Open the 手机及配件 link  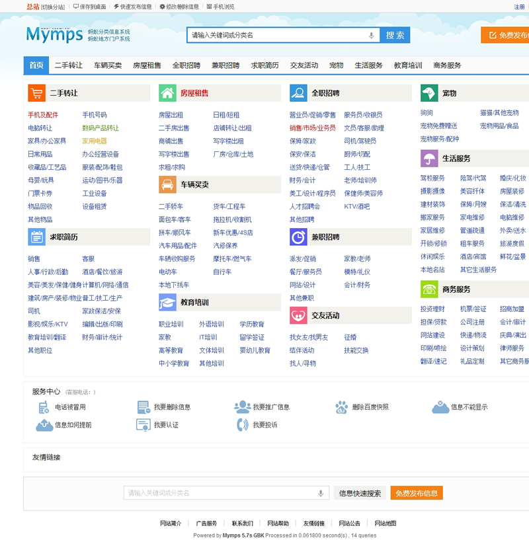tap(43, 115)
